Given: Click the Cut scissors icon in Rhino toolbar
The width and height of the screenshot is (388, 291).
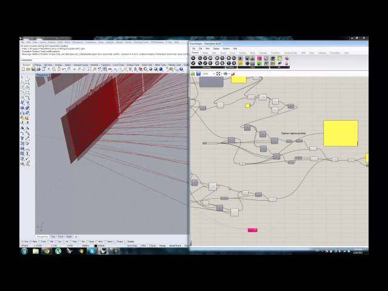Looking at the screenshot, I should pyautogui.click(x=48, y=69).
